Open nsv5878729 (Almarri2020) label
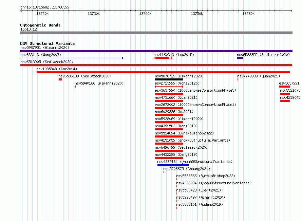The height and width of the screenshot is (221, 302). tap(179, 76)
